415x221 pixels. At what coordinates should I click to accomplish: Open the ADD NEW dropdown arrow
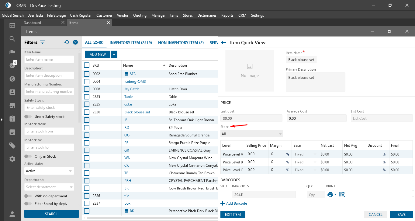pyautogui.click(x=114, y=55)
